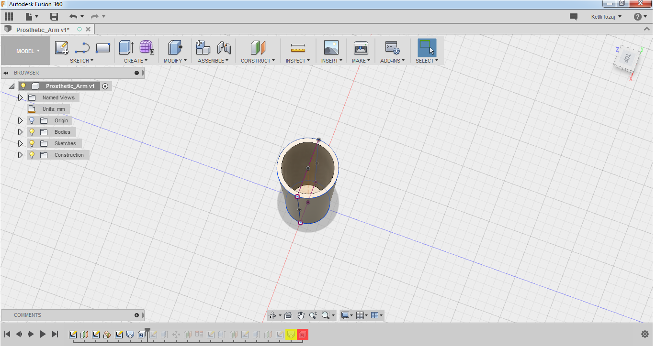Screen dimensions: 656x346
Task: Click the Offset Plane construct icon
Action: 258,48
